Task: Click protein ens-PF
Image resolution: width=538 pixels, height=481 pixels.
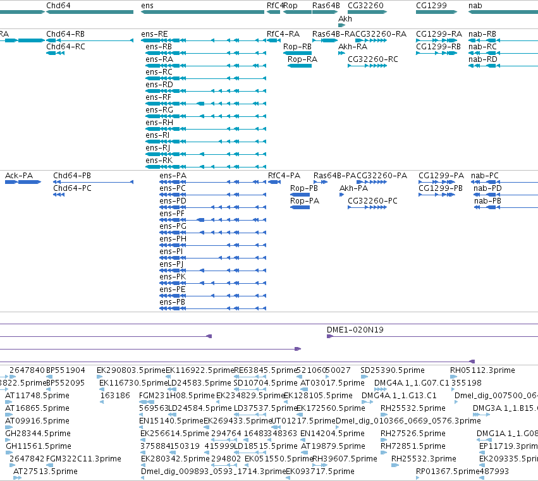Action: tap(172, 214)
